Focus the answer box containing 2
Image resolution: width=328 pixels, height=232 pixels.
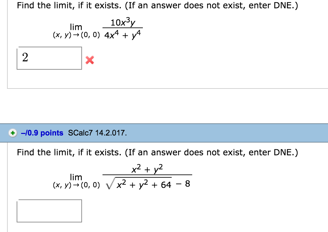[x=49, y=58]
